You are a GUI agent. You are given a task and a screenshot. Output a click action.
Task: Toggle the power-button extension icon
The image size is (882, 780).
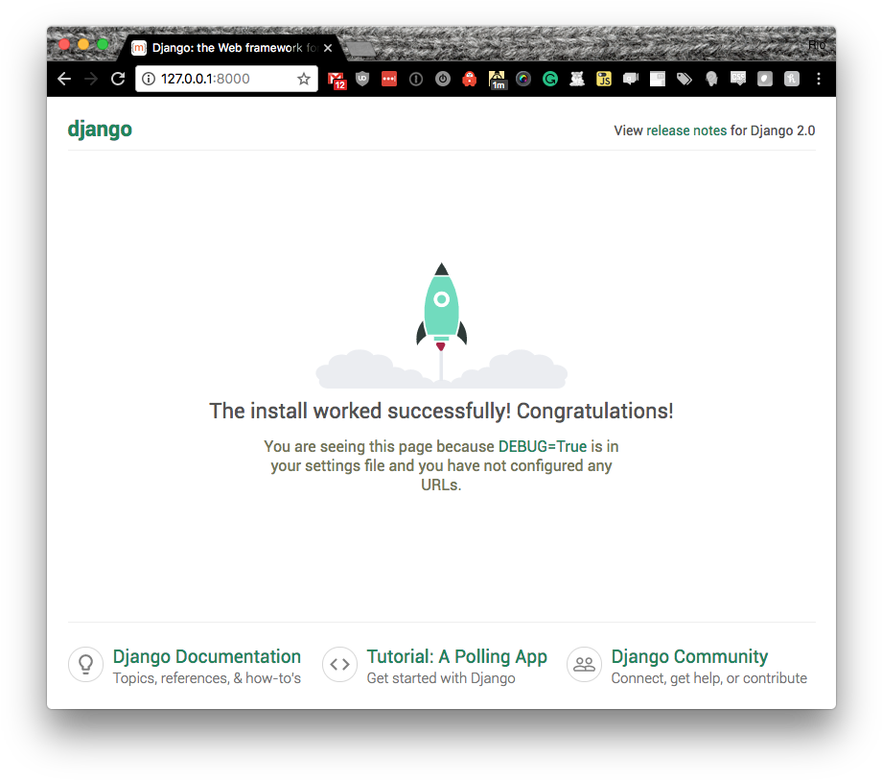tap(442, 79)
